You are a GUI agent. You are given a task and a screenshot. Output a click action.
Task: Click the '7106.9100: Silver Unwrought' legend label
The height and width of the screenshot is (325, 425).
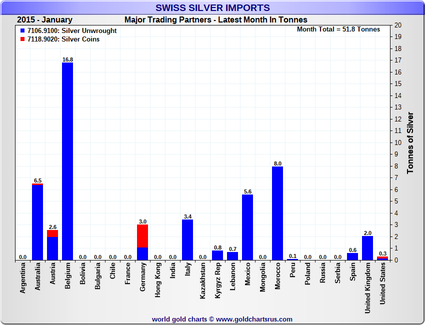(72, 31)
